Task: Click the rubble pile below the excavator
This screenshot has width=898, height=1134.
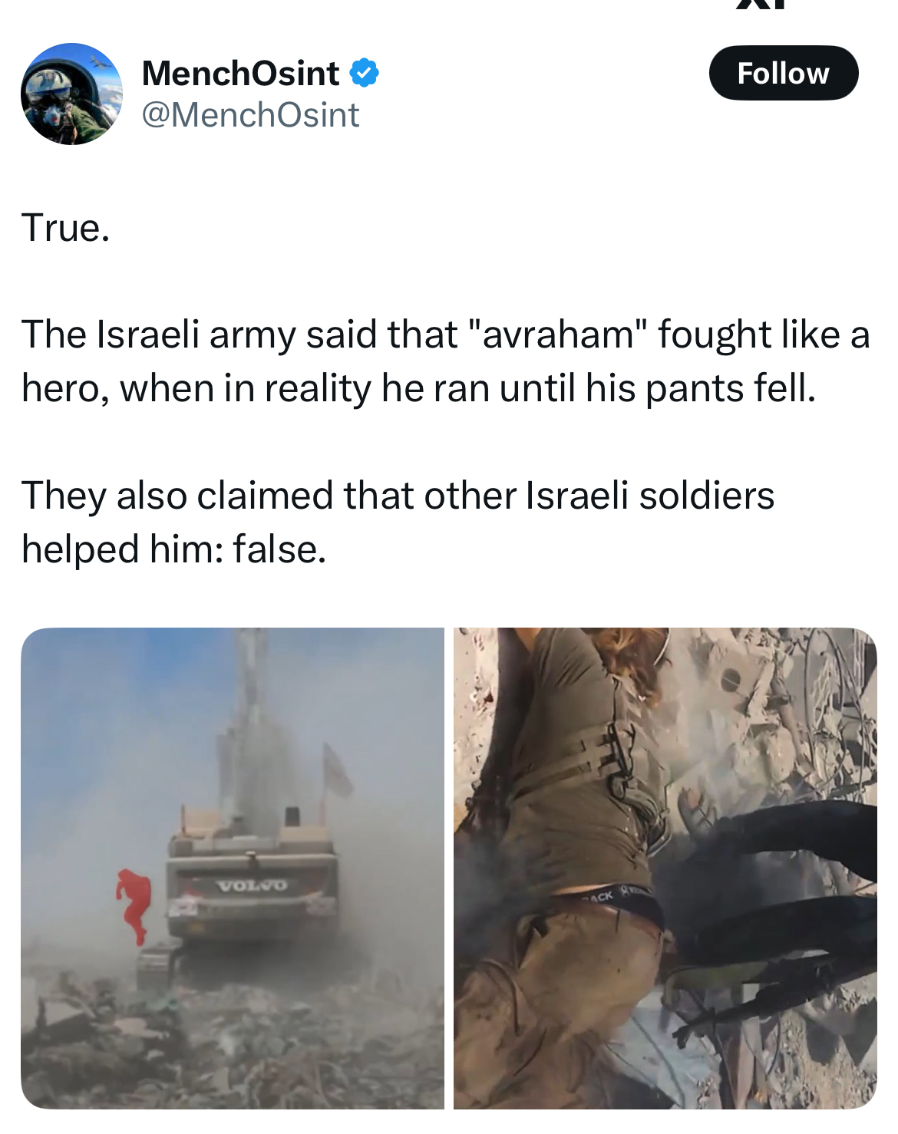Action: pyautogui.click(x=230, y=1043)
